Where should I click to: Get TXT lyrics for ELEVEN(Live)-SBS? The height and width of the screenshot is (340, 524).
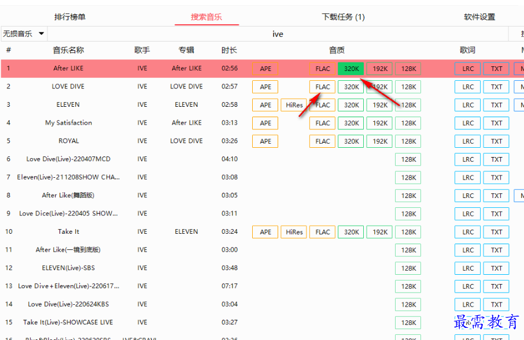pos(496,268)
